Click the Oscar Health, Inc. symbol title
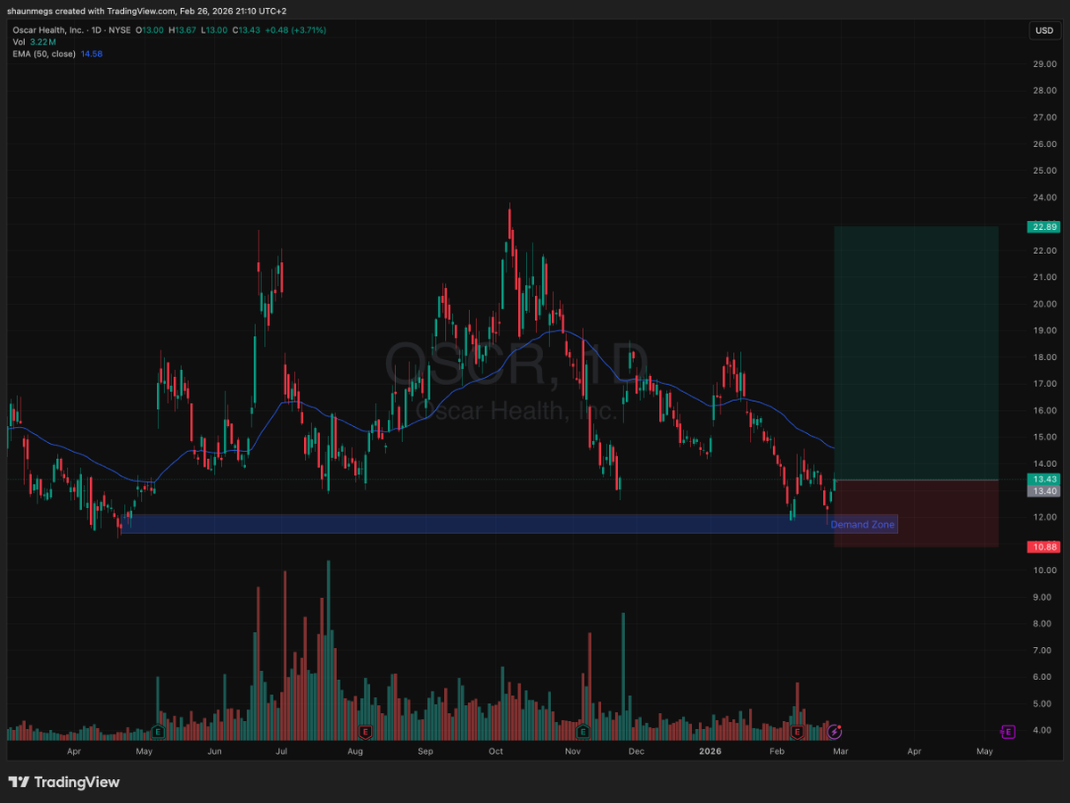Screen dimensions: 1070x803 tap(46, 30)
